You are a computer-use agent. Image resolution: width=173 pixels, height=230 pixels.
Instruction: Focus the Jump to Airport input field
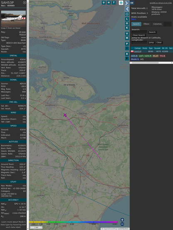click(139, 42)
